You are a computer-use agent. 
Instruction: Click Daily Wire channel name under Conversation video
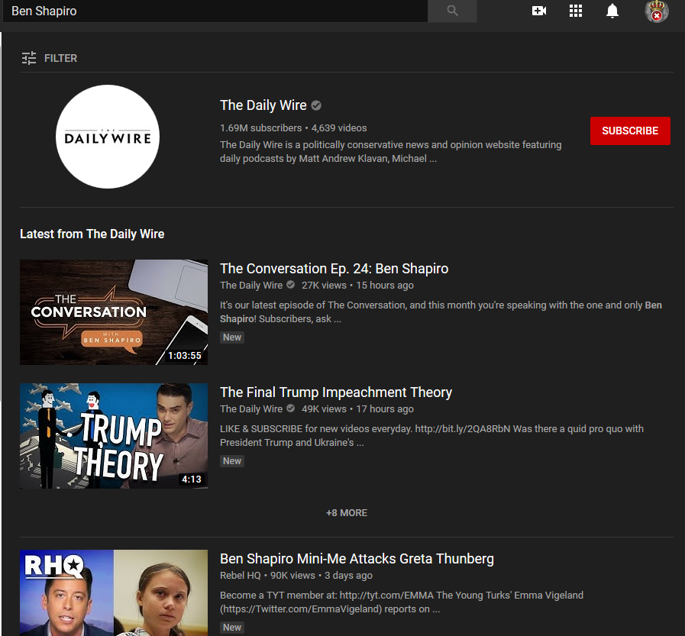coord(251,286)
